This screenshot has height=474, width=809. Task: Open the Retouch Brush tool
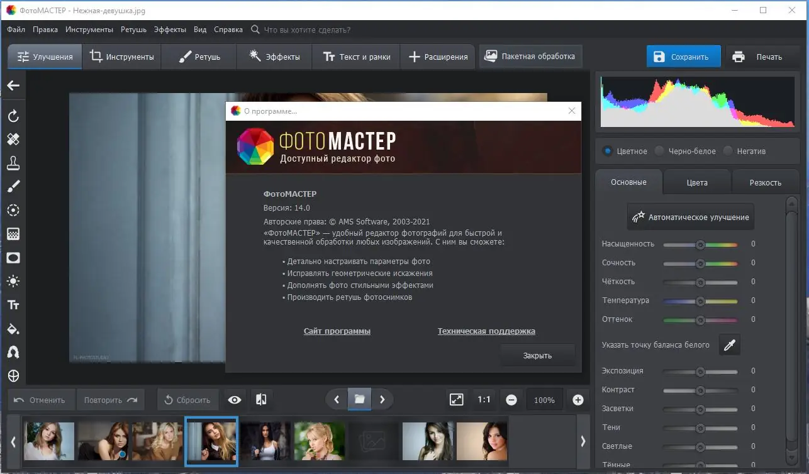point(13,186)
